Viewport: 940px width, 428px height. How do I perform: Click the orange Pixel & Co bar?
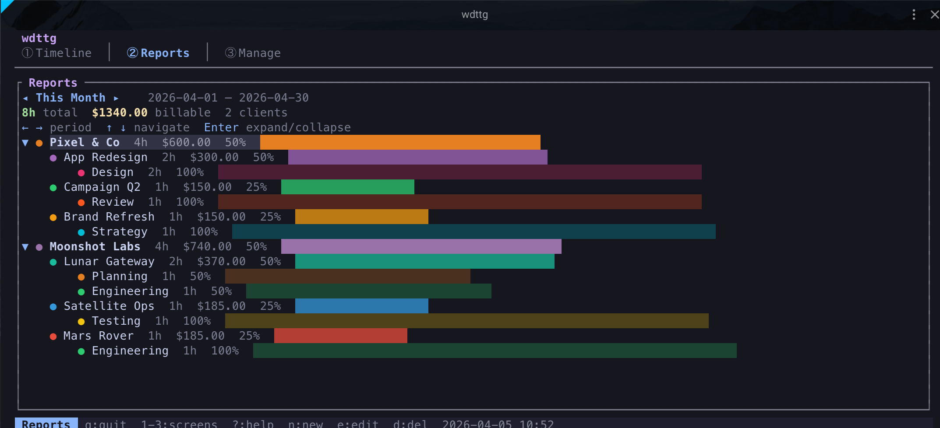(x=400, y=143)
